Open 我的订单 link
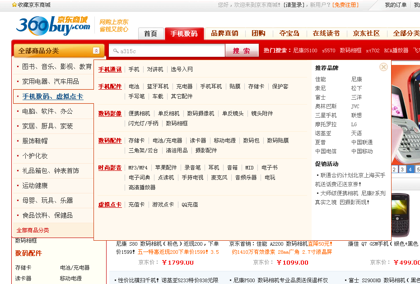This screenshot has height=284, width=420. click(x=396, y=5)
